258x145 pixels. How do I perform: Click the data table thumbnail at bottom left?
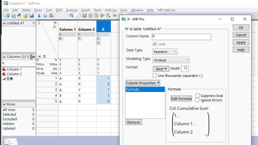click(11, 141)
